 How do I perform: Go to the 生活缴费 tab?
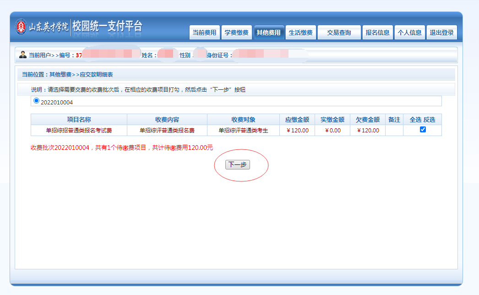[x=300, y=33]
